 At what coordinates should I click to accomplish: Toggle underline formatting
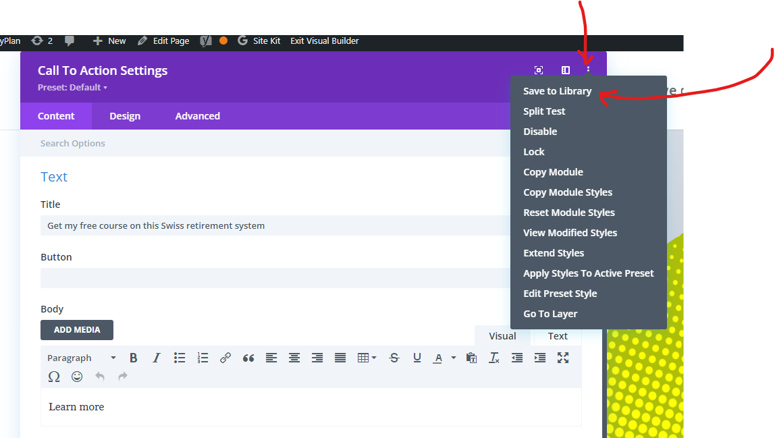[417, 358]
